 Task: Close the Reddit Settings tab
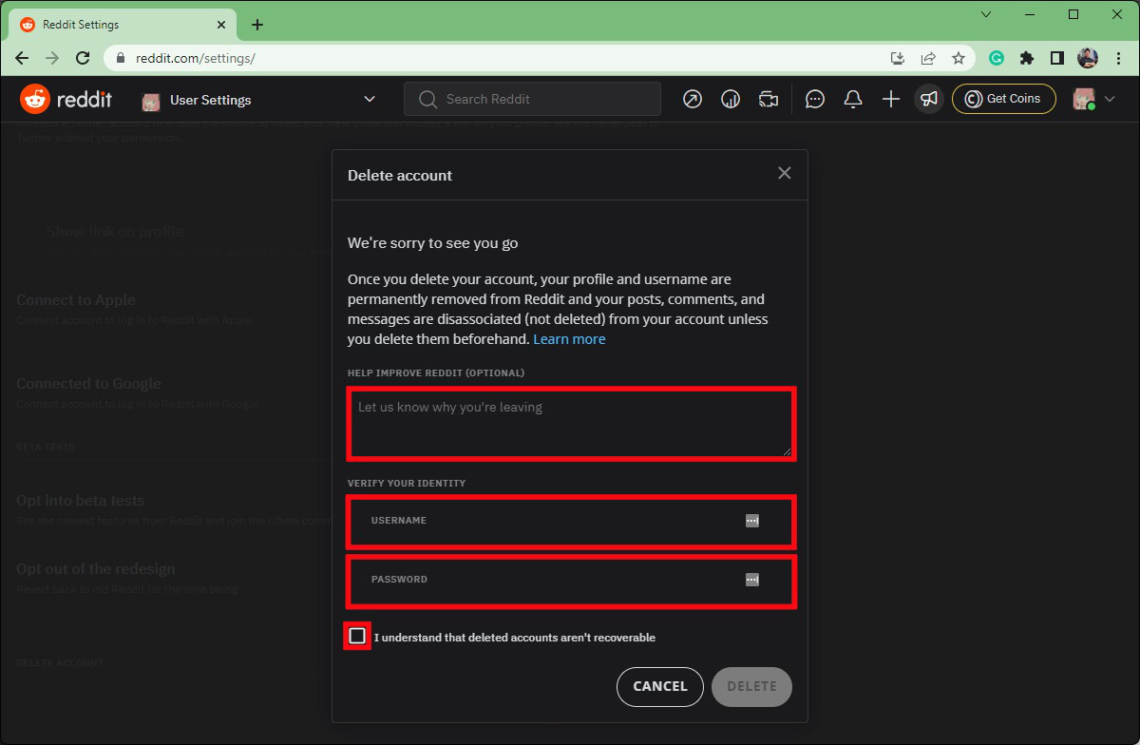(219, 25)
